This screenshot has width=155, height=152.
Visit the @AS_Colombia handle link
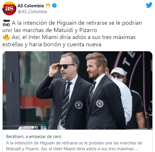32,12
